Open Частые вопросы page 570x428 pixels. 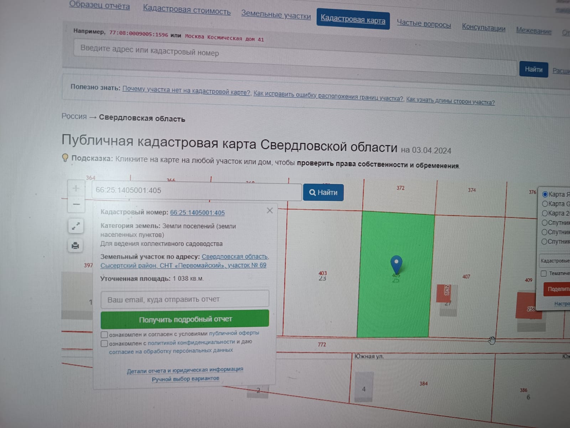(x=424, y=24)
